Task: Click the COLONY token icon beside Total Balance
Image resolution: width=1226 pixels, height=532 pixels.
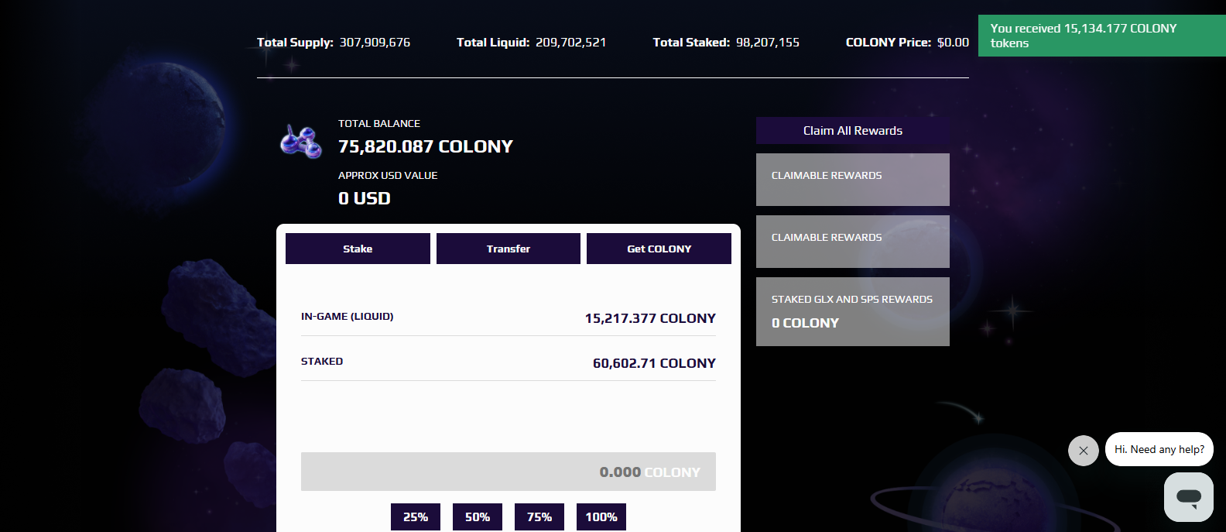Action: point(301,142)
